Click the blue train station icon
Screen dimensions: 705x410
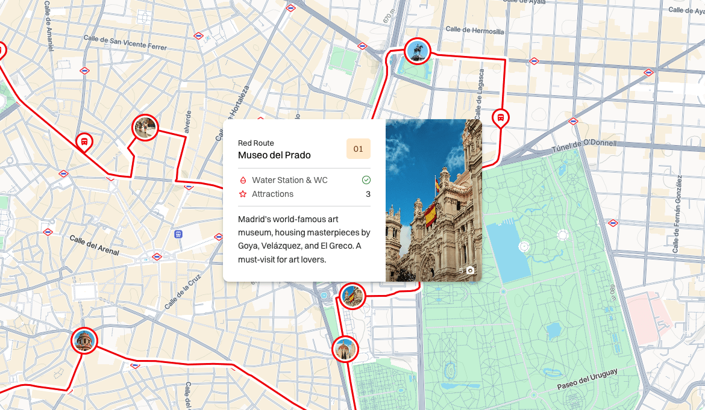(178, 234)
